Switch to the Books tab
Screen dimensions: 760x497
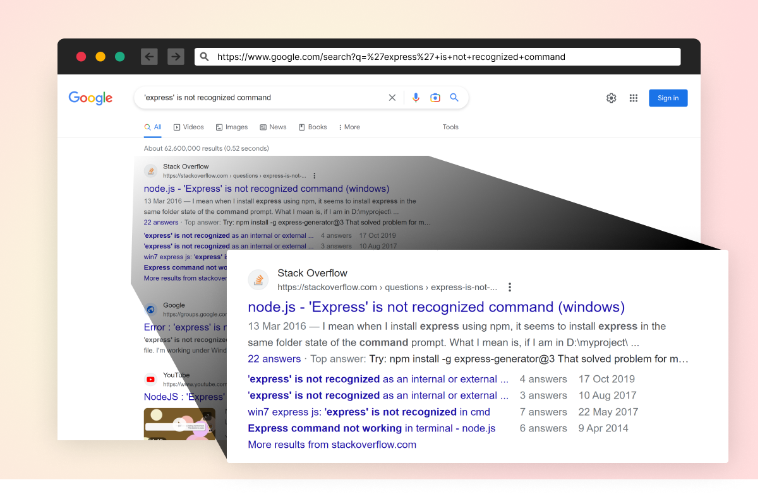pos(313,127)
